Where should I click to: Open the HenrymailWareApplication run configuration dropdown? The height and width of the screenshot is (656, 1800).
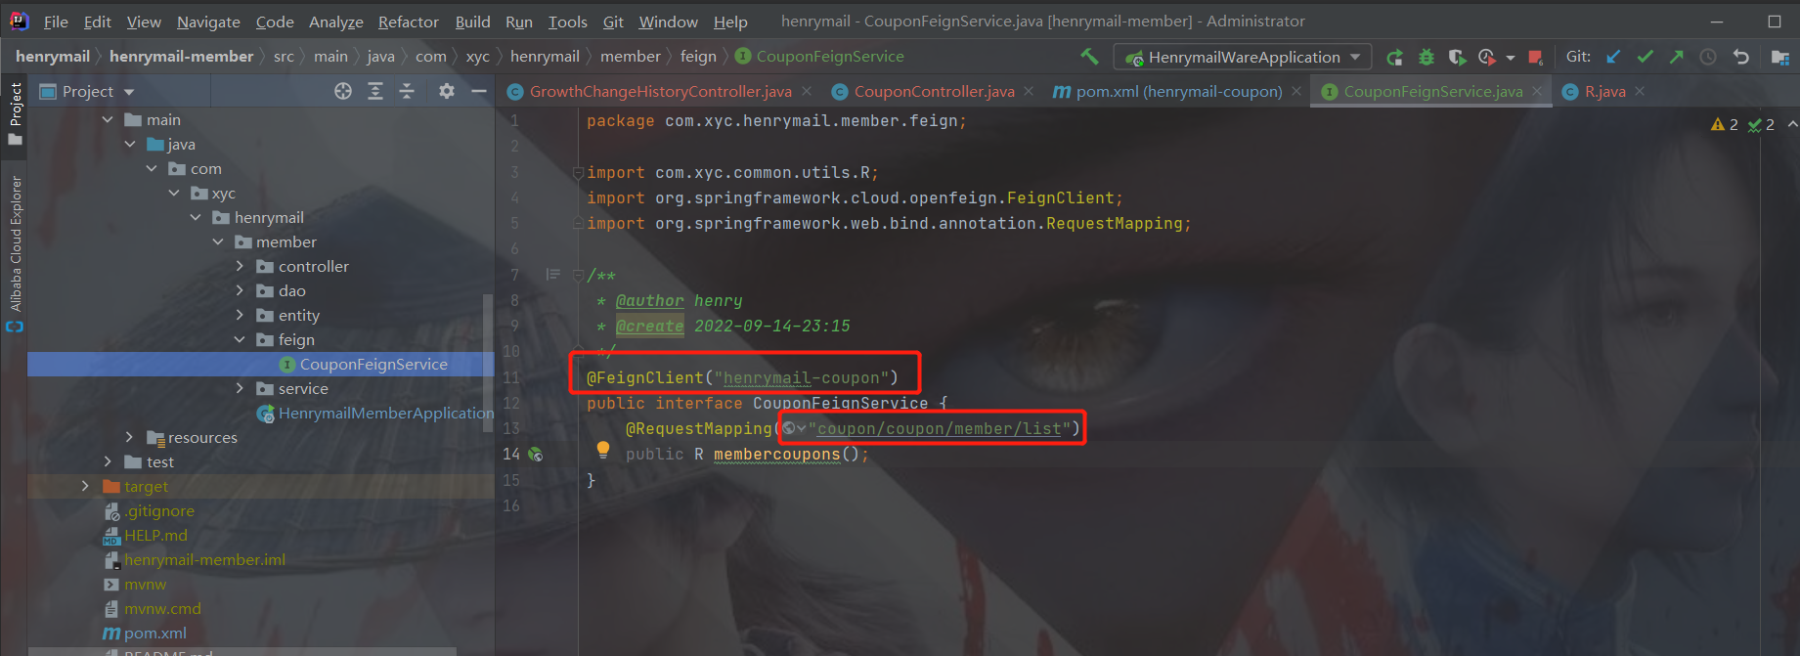1355,57
